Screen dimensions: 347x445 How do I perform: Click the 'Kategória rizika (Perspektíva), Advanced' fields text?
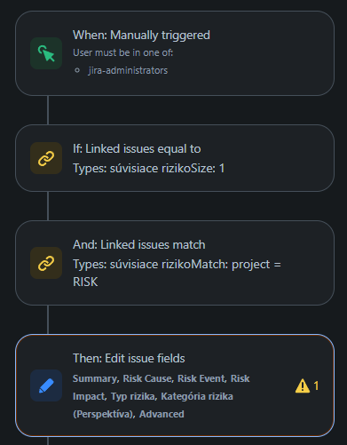pos(153,405)
